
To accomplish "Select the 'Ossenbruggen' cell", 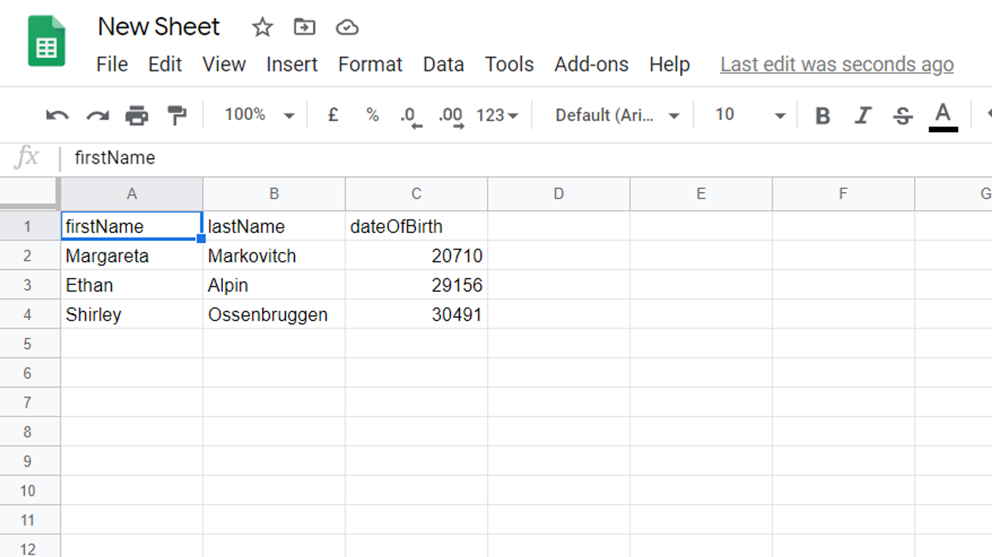I will pyautogui.click(x=274, y=314).
